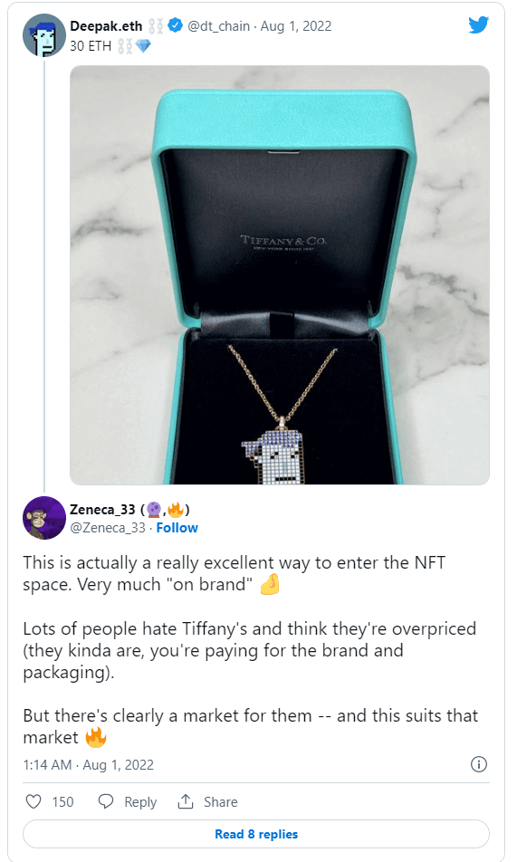The height and width of the screenshot is (862, 517).
Task: Click the Share label
Action: point(221,802)
